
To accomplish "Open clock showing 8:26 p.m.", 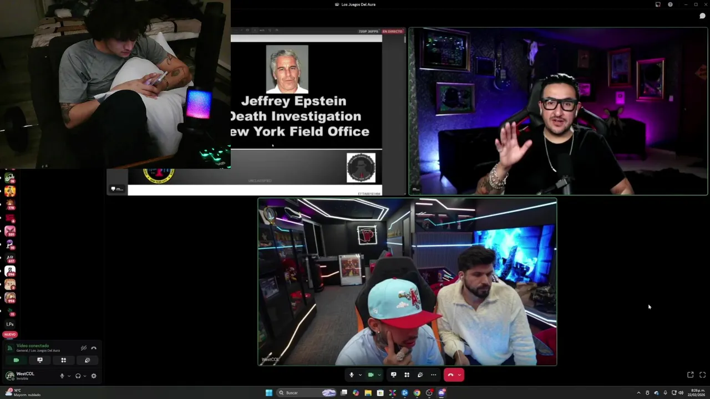I will (x=697, y=393).
